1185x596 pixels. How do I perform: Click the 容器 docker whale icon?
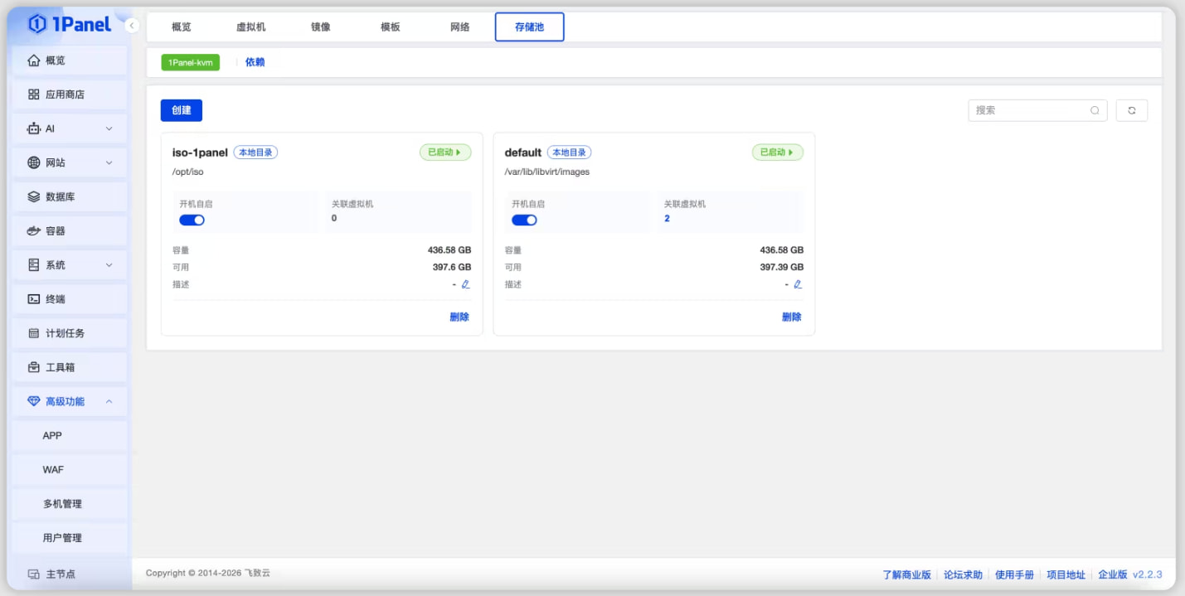pyautogui.click(x=34, y=230)
